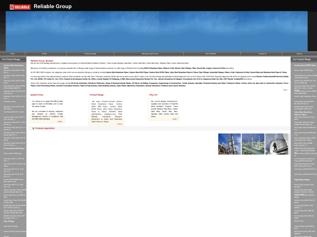317x237 pixels.
Task: Open Low Temperature Seamless Pipes link
Action: [x=304, y=160]
